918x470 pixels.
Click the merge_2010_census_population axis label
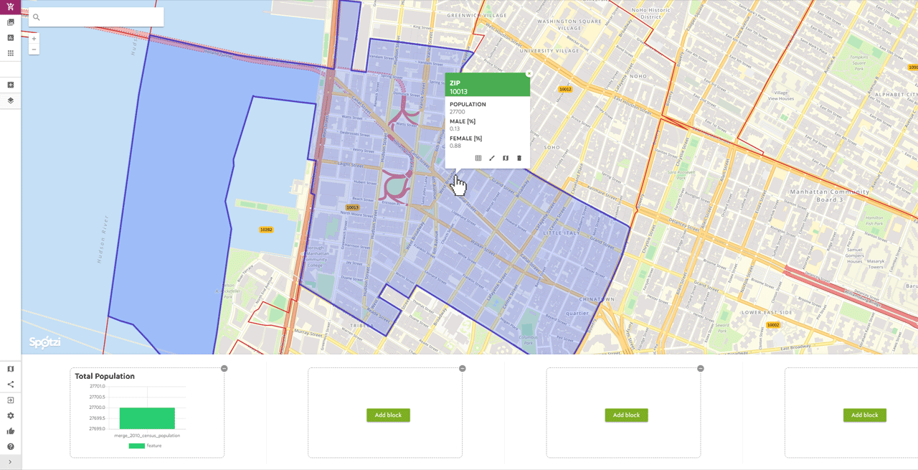(x=147, y=436)
